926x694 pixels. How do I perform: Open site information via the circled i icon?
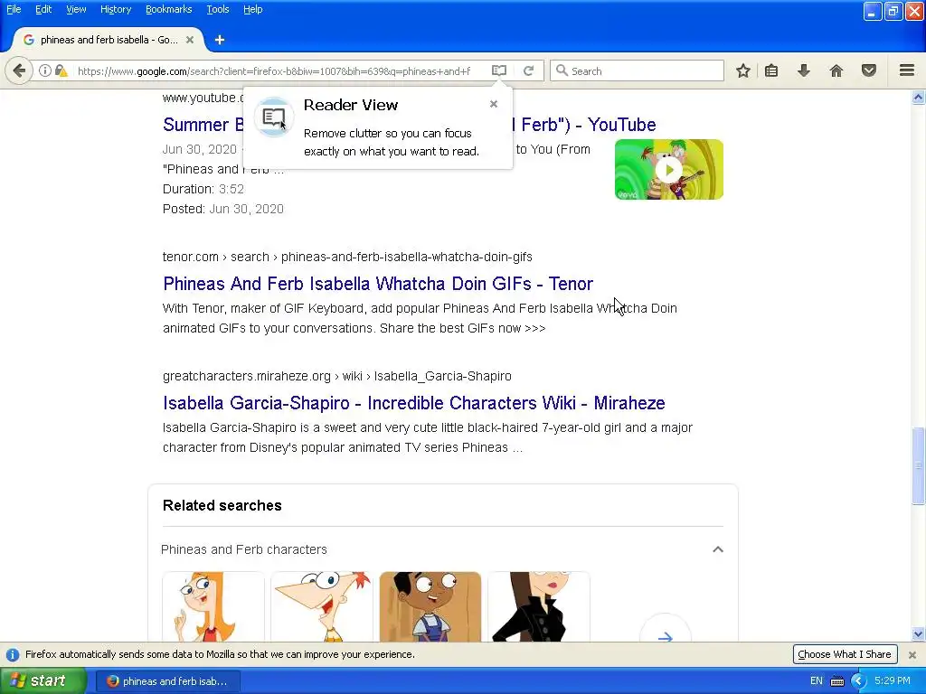[x=45, y=70]
